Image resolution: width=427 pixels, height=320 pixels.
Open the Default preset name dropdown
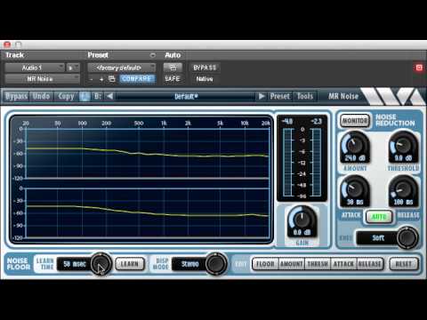coord(186,96)
